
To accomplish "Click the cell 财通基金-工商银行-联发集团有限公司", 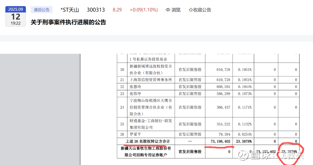I will pos(151,124).
